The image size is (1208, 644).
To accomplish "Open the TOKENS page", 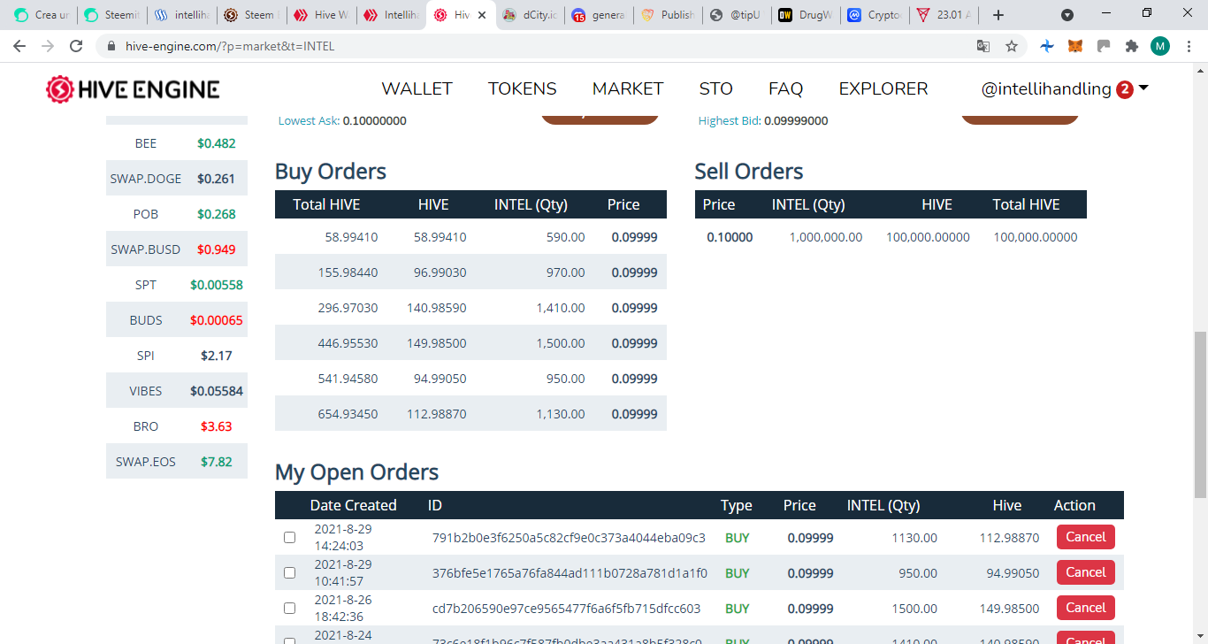I will pos(523,88).
